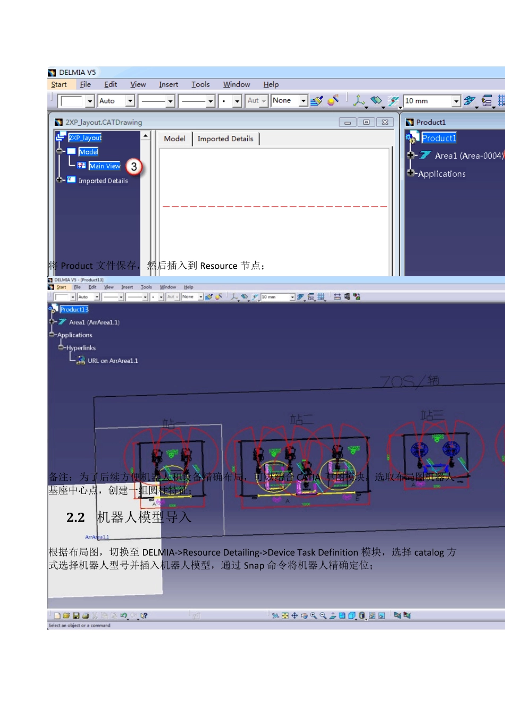Click the shading view mode cylinder icon

[362, 616]
